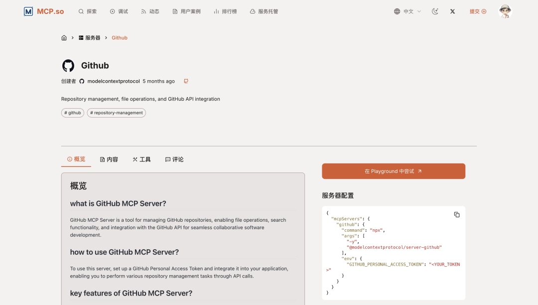Switch to the 评论 tab
The width and height of the screenshot is (538, 305).
(x=174, y=159)
